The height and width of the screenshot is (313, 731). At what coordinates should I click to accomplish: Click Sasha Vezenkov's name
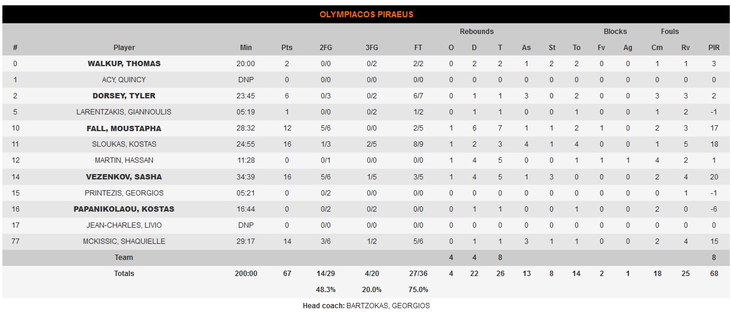coord(124,176)
